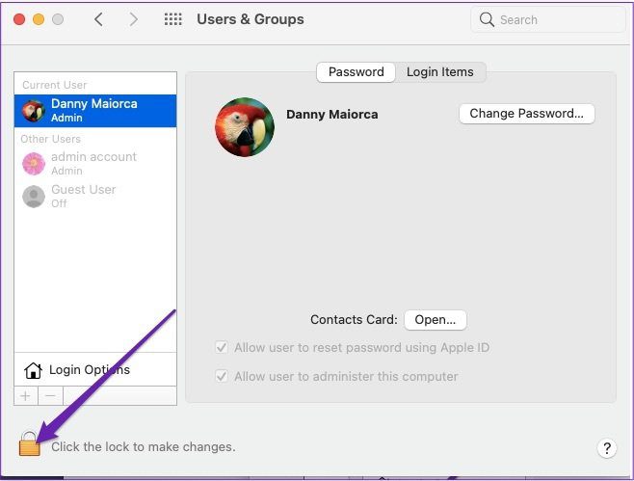
Task: Click the parrot profile picture
Action: [245, 127]
